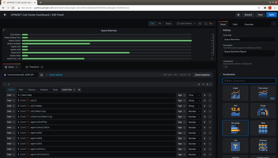Add a field after $.list[*].agentsStaffed row

tap(204, 122)
